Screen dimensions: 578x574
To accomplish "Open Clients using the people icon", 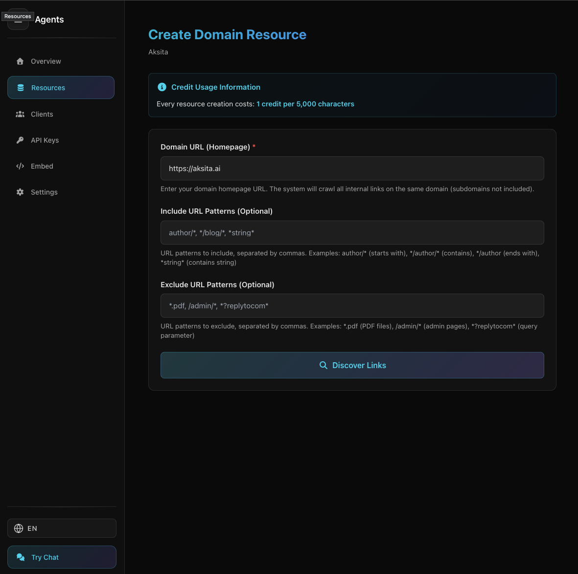I will [x=20, y=114].
